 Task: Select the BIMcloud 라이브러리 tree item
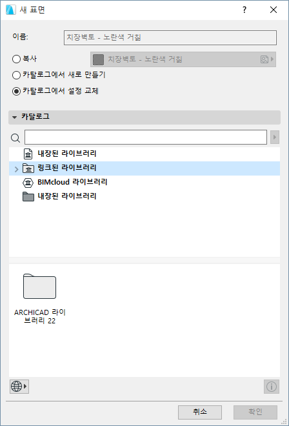pyautogui.click(x=144, y=182)
